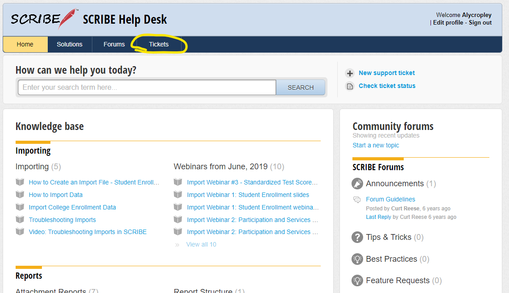509x293 pixels.
Task: Click book icon beside Import Webinar #3
Action: pos(178,182)
